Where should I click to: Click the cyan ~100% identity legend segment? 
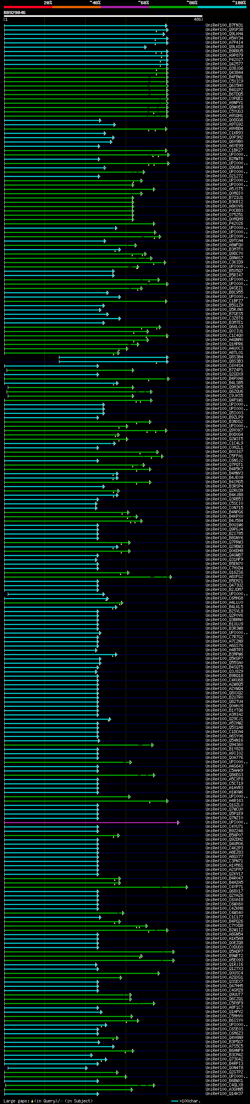(x=222, y=7)
